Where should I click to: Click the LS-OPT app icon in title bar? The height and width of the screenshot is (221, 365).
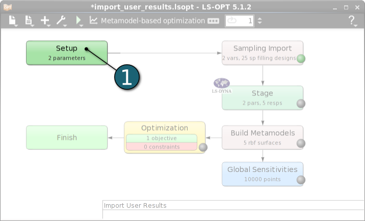click(x=8, y=7)
